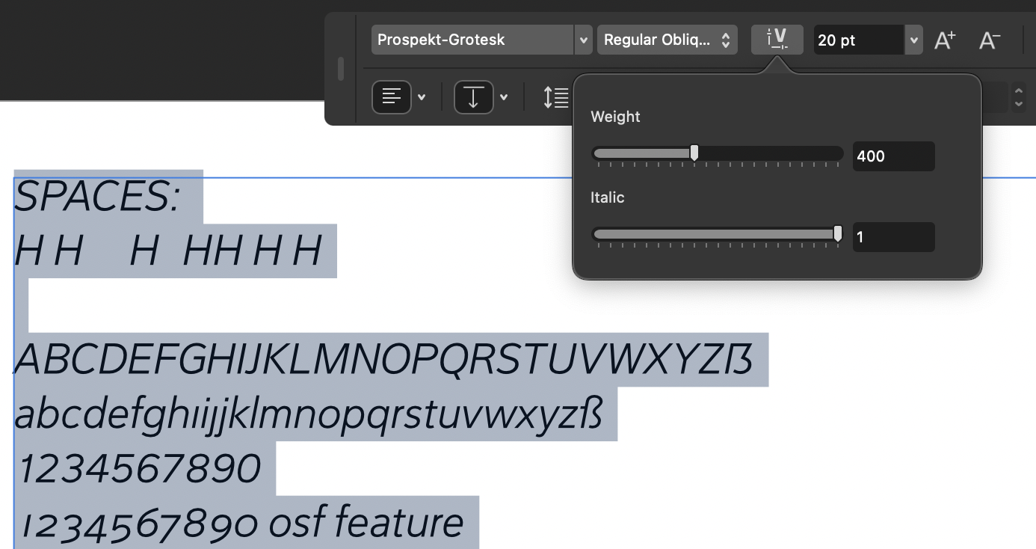Click the toolbar drag handle on the left
The image size is (1036, 549).
coord(340,67)
